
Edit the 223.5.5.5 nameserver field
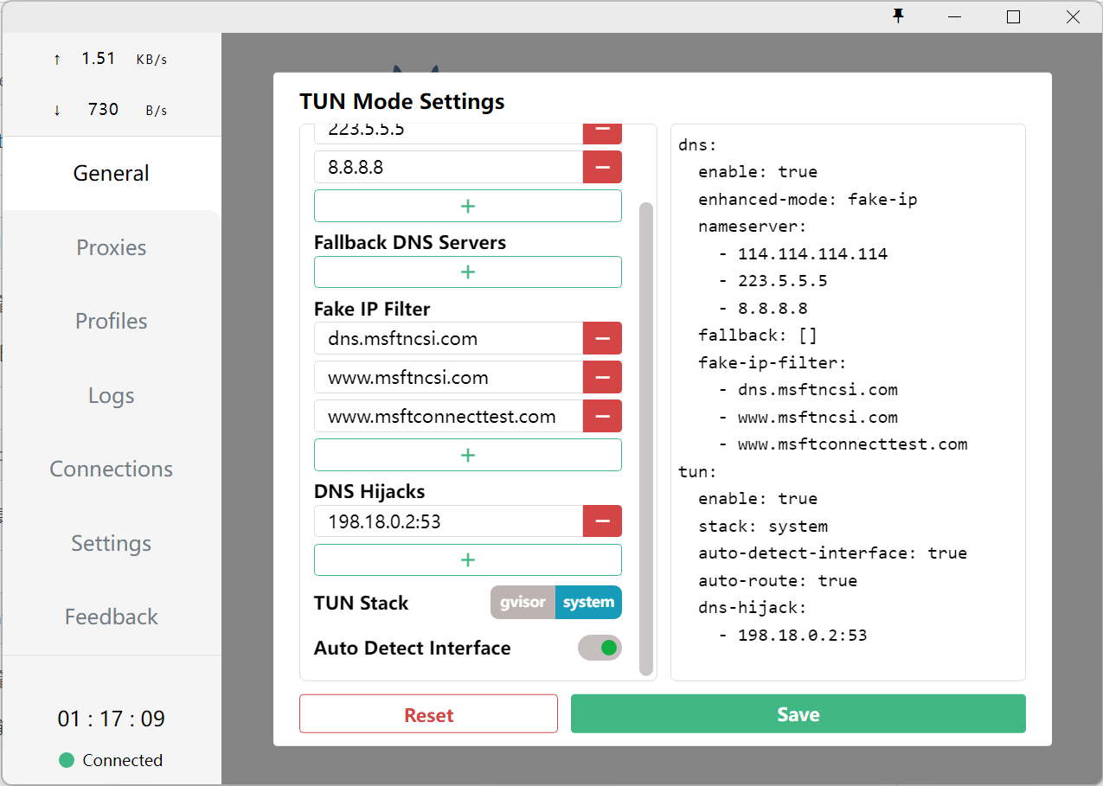(448, 133)
